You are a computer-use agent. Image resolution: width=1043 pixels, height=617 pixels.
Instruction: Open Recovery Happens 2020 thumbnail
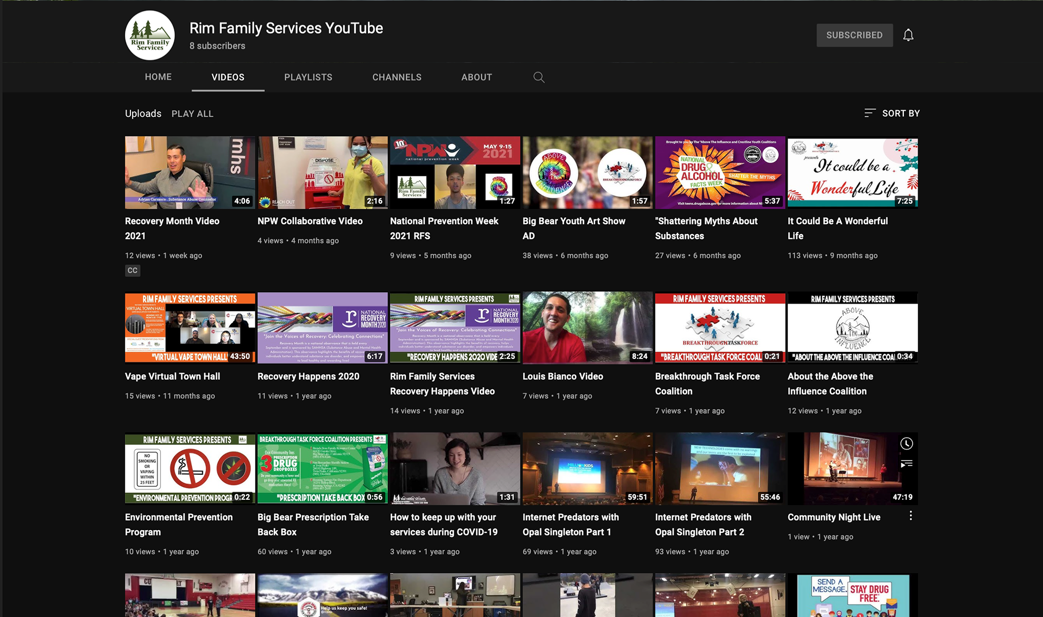click(x=322, y=328)
